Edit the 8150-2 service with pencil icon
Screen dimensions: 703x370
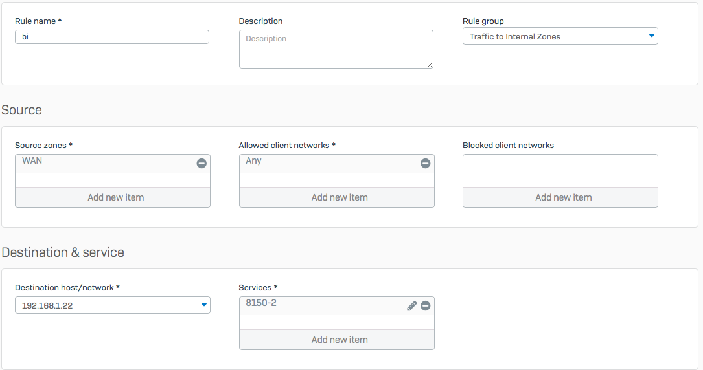click(x=411, y=306)
